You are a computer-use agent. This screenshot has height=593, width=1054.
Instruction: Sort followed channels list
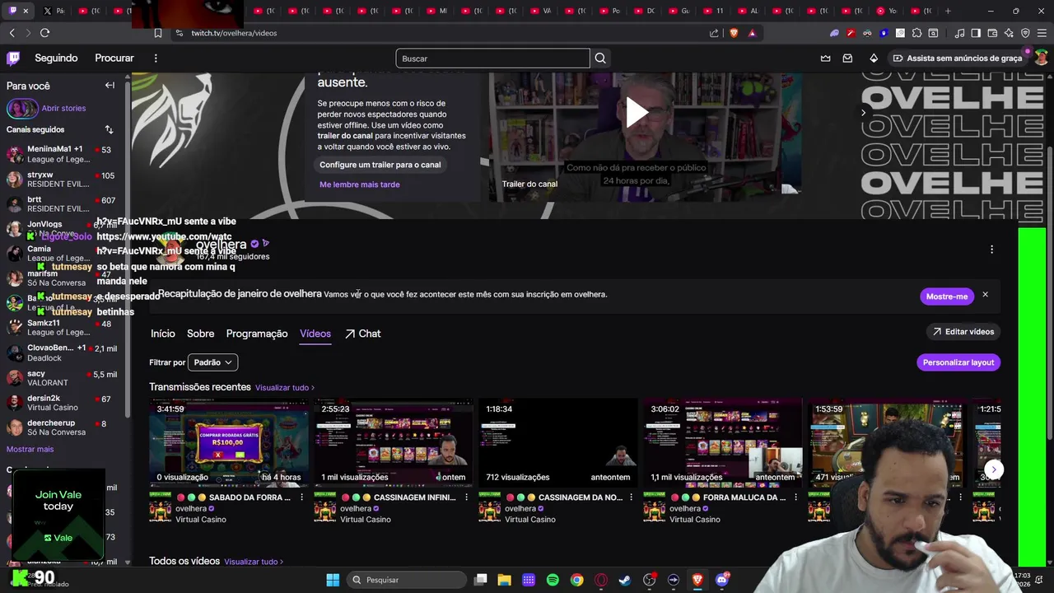109,129
